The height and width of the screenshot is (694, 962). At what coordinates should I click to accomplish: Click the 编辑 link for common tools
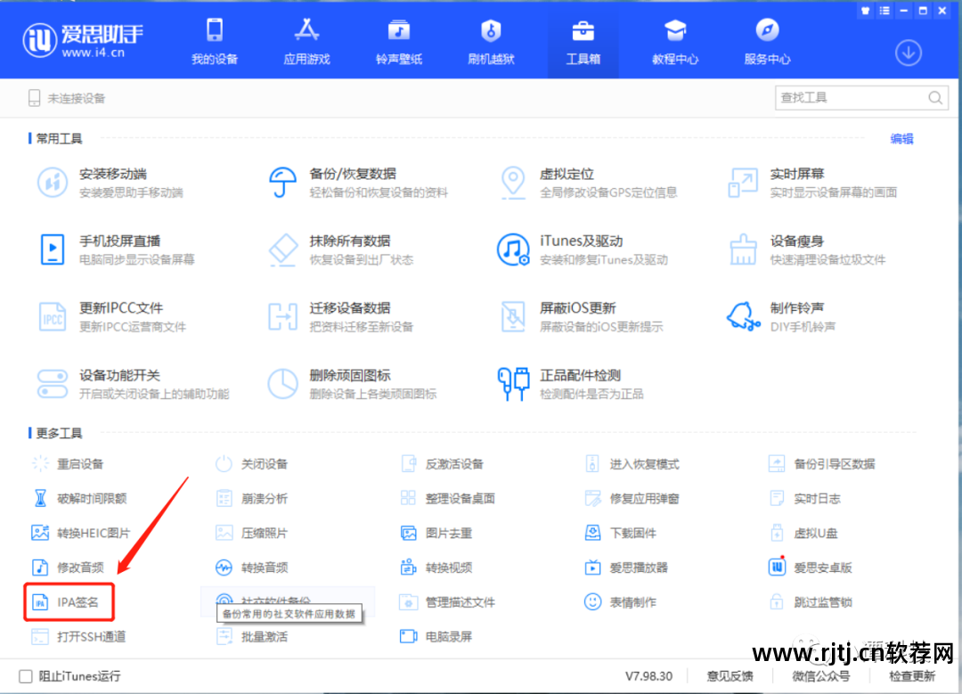pyautogui.click(x=901, y=139)
